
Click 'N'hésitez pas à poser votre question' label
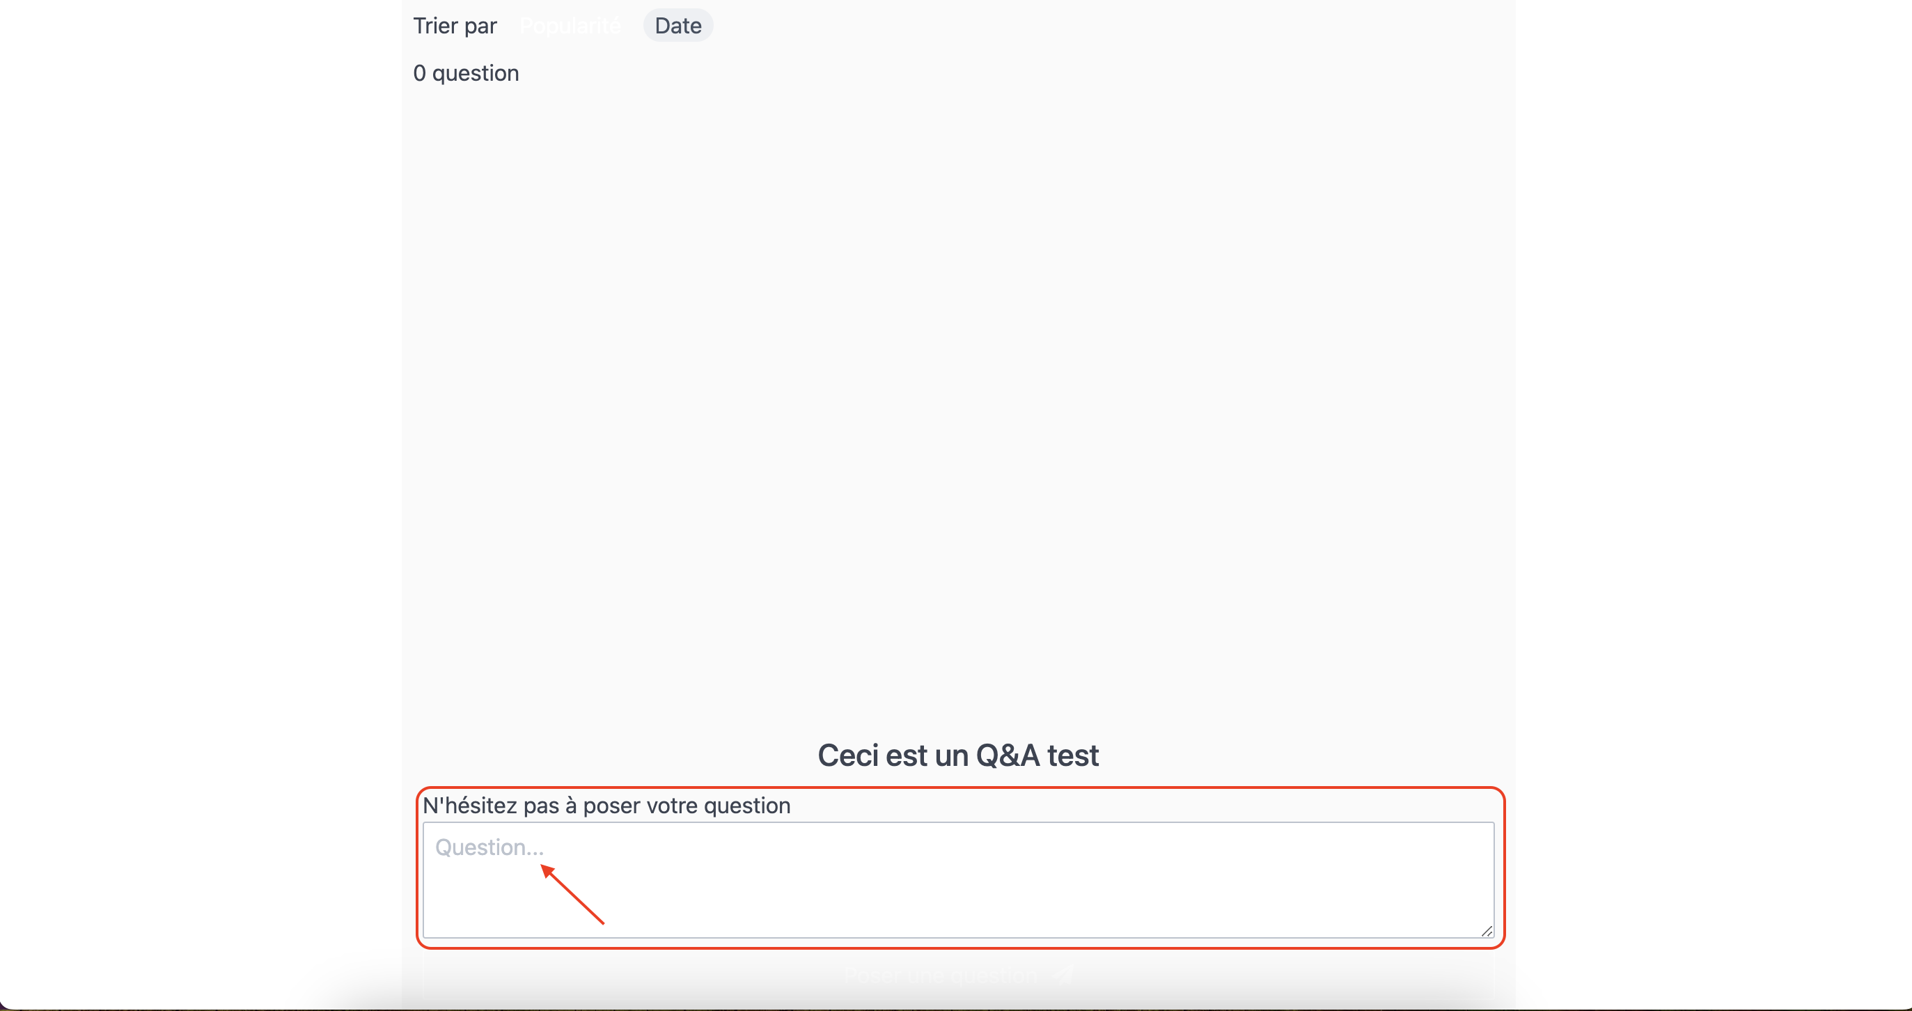(607, 805)
